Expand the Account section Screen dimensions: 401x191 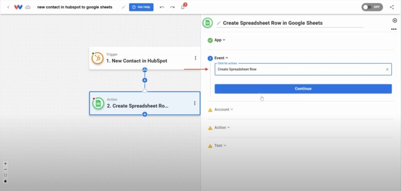224,109
